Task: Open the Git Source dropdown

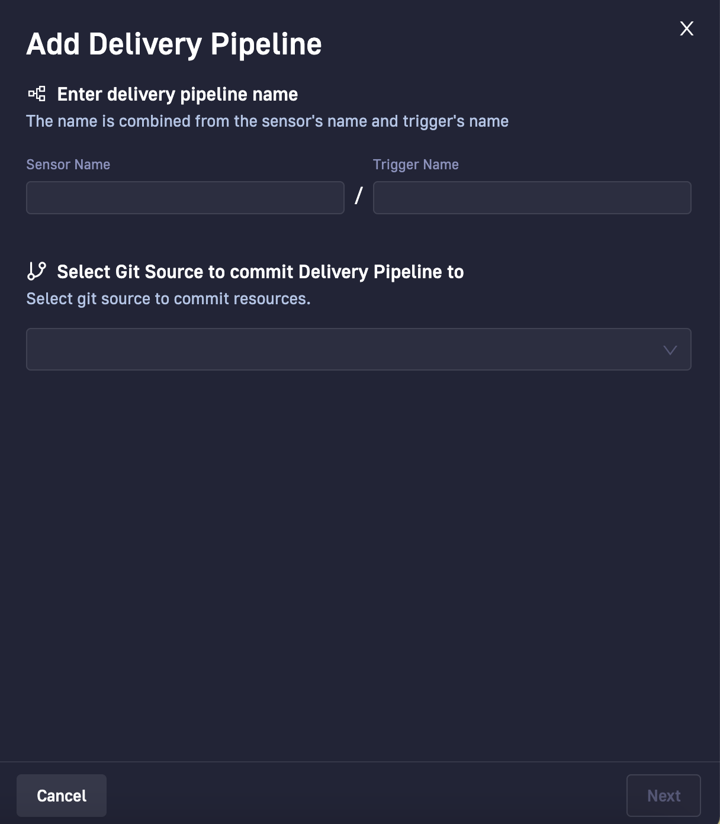Action: click(x=359, y=349)
